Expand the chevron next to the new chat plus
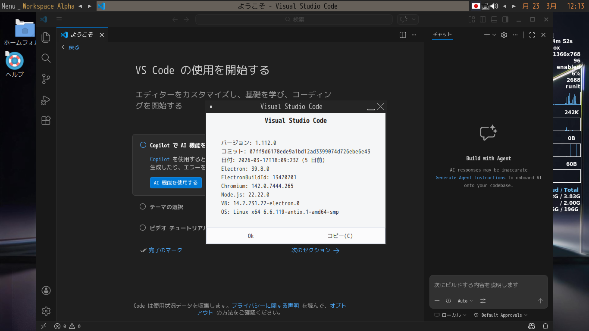 [x=494, y=35]
